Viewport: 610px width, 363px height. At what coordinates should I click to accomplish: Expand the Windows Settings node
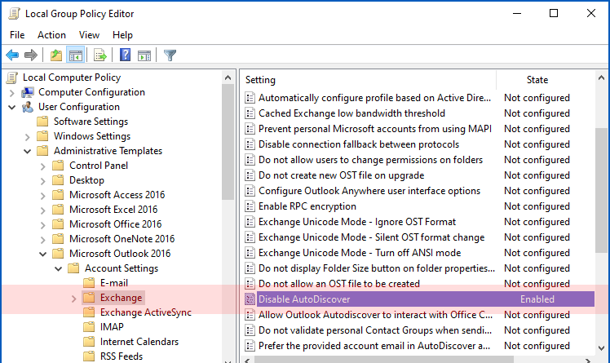point(27,137)
